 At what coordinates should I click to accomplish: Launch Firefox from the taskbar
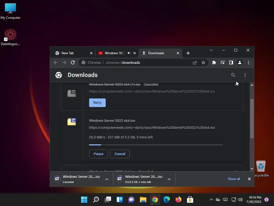pyautogui.click(x=178, y=200)
